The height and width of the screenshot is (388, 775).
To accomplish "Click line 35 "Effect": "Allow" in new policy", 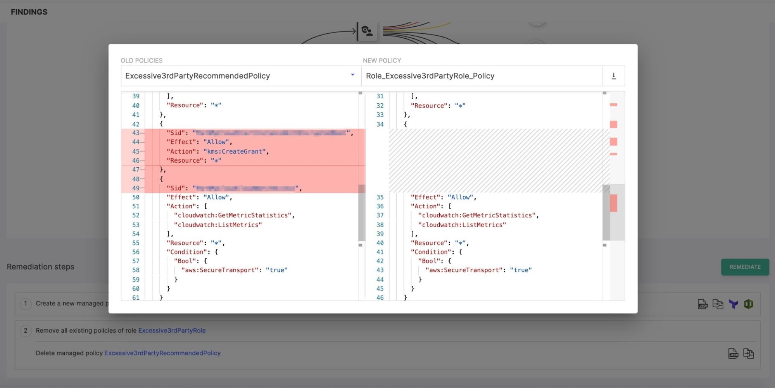I will tap(444, 197).
